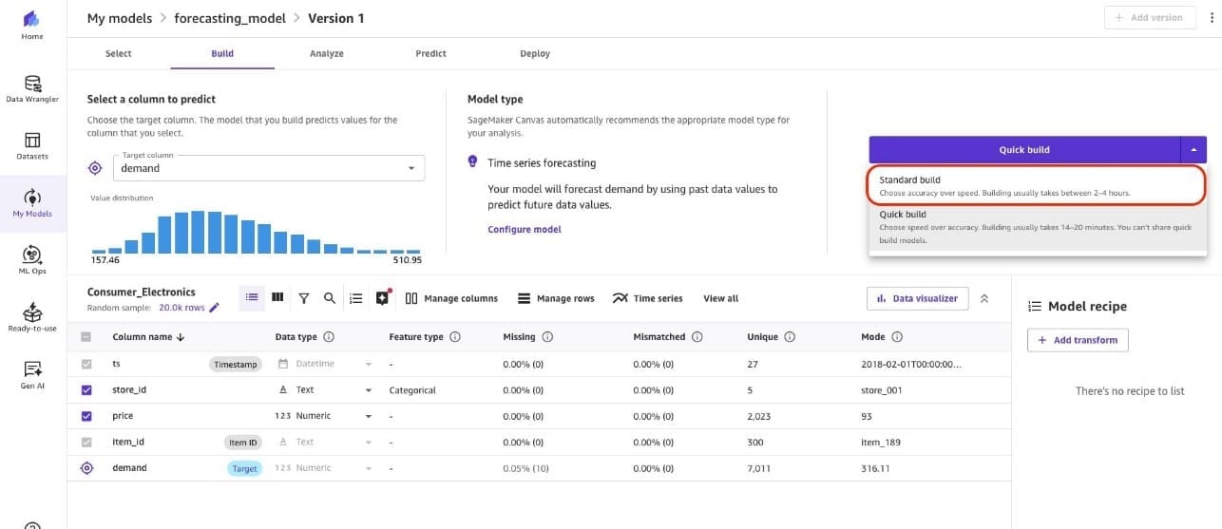Click the Configure model link
This screenshot has width=1222, height=529.
(524, 230)
